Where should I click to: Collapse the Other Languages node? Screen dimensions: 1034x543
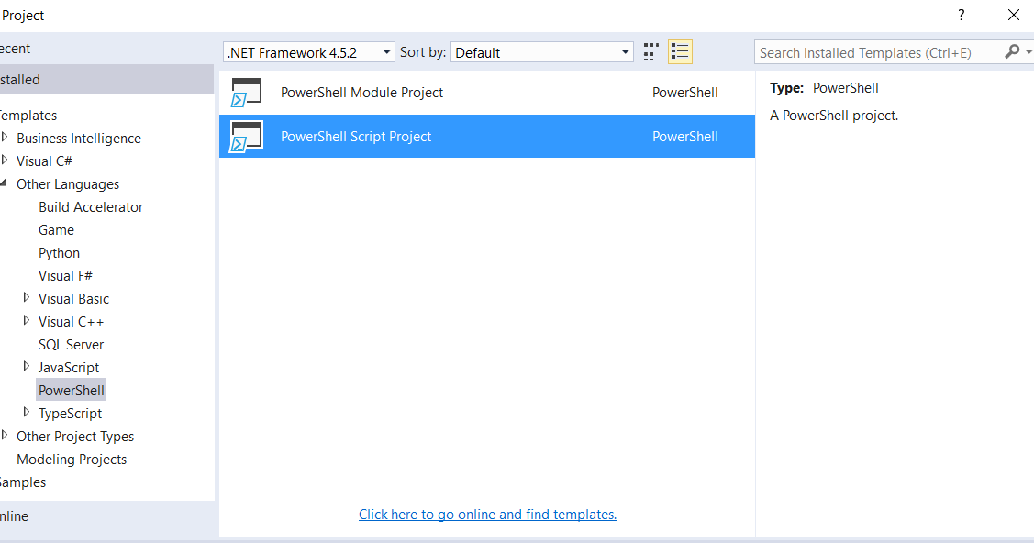pos(5,183)
